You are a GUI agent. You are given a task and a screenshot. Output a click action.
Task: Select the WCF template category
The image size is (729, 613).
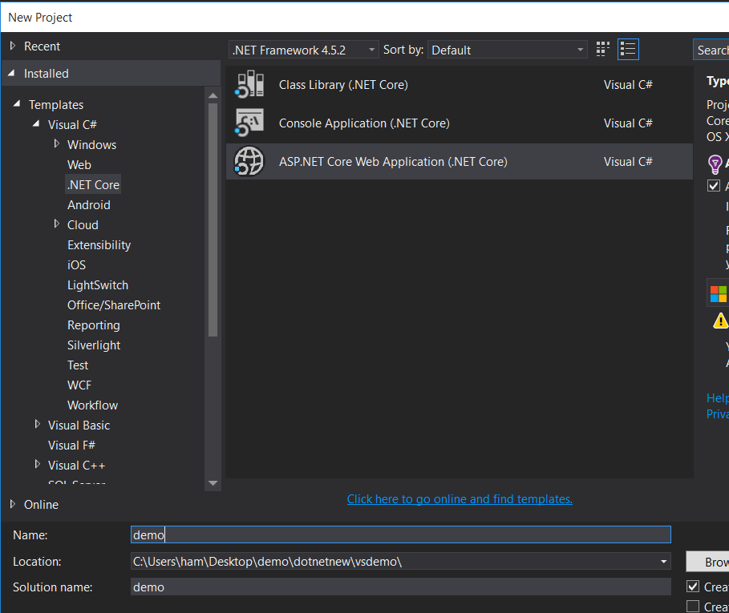79,385
